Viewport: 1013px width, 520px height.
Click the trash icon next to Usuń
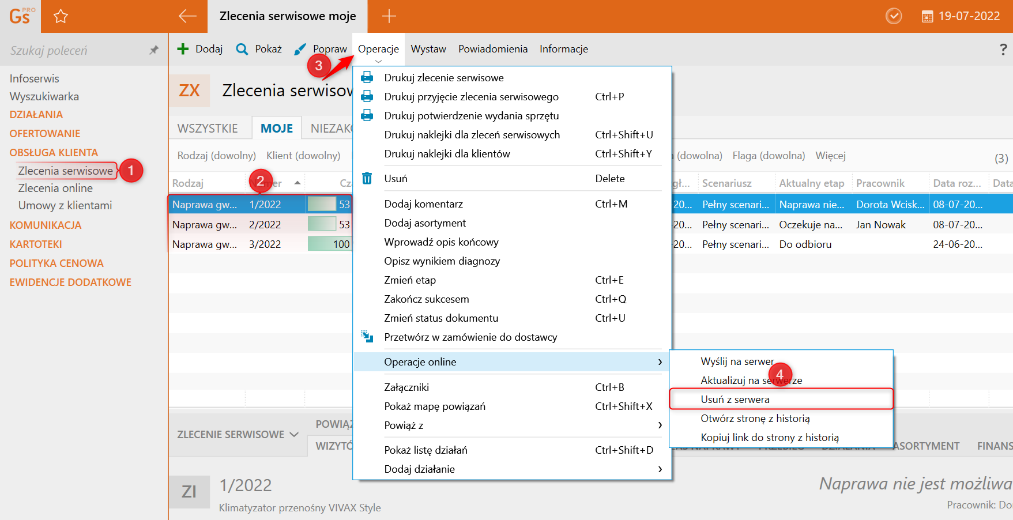(367, 178)
